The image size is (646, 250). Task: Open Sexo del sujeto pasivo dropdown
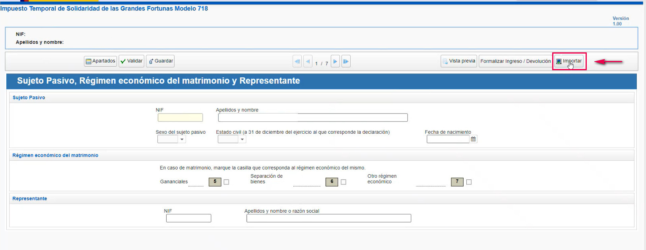tap(171, 139)
